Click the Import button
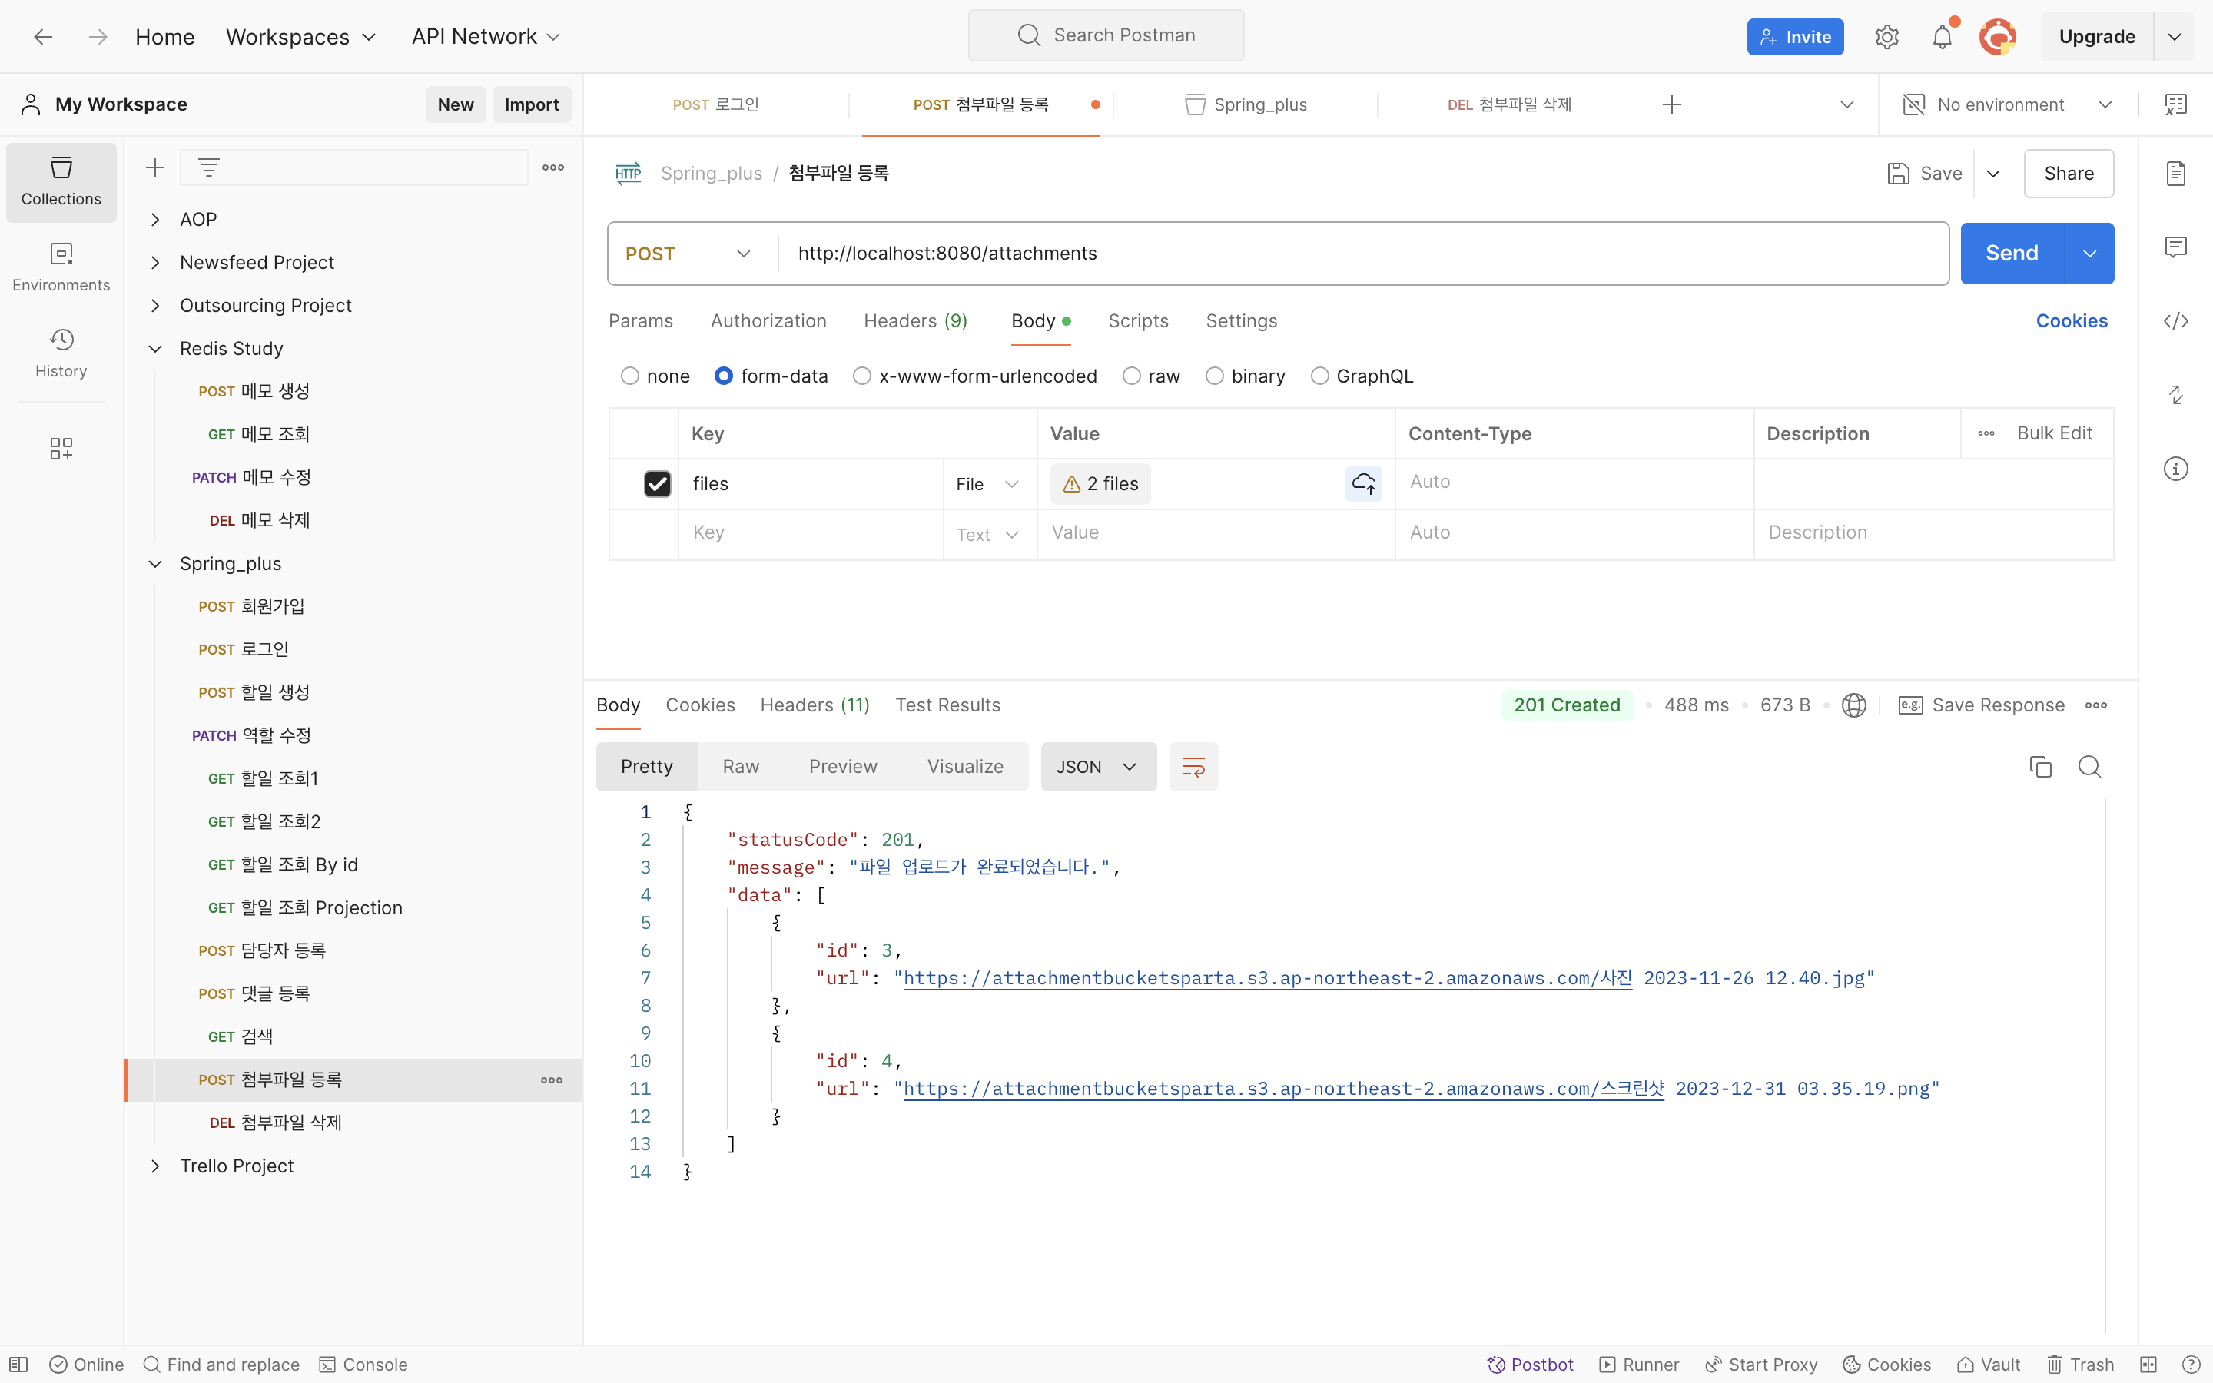The height and width of the screenshot is (1383, 2213). 531,104
